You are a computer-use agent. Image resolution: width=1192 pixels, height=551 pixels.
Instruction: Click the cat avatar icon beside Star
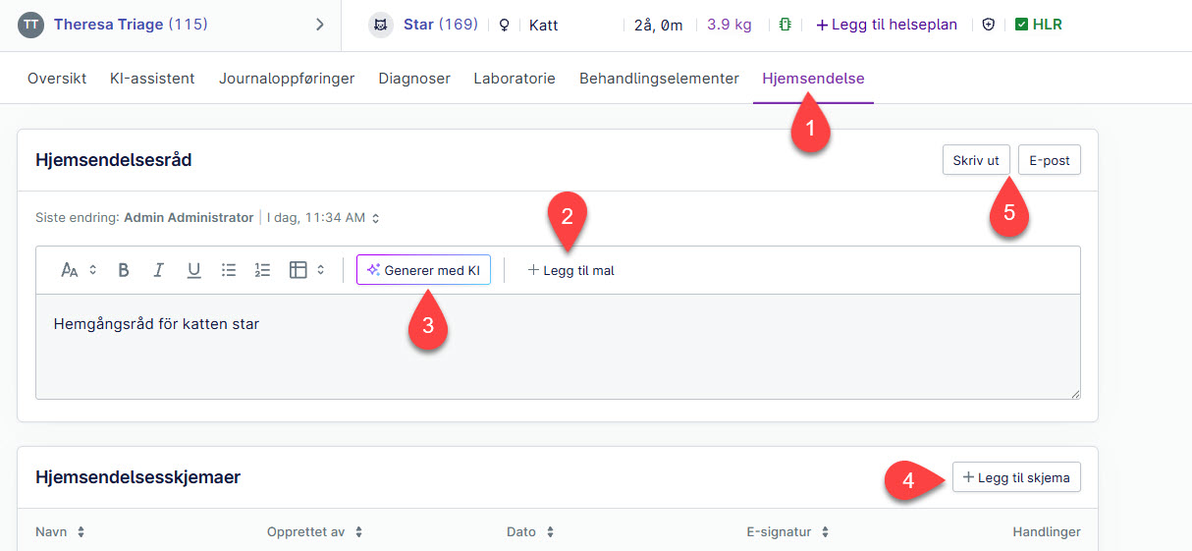pos(381,25)
